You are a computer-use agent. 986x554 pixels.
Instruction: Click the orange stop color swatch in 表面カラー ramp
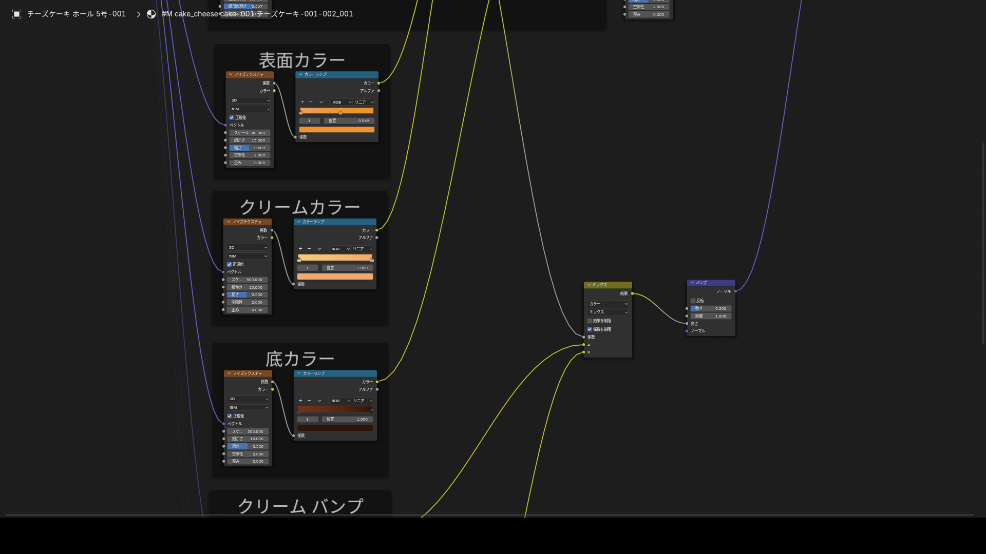coord(337,130)
